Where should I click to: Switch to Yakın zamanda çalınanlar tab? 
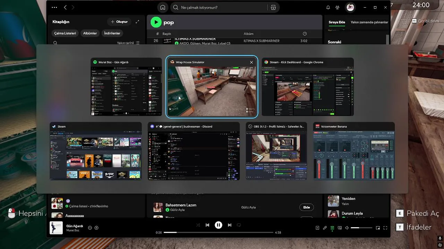point(369,22)
